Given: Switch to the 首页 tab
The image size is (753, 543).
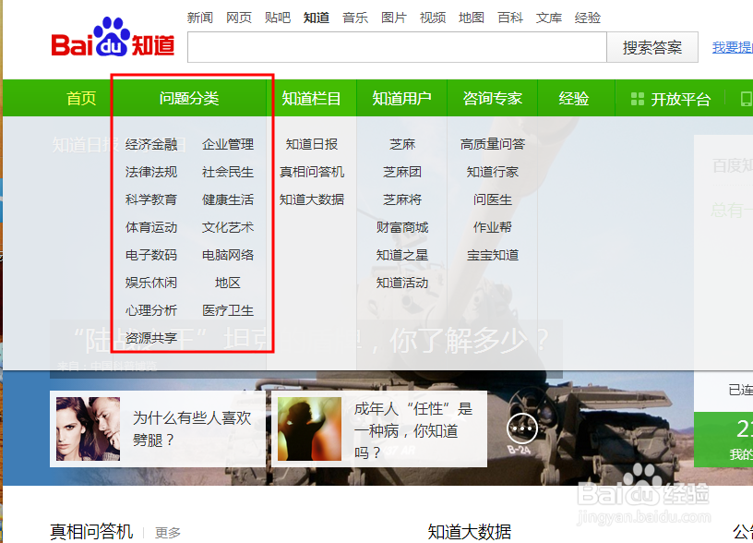Looking at the screenshot, I should point(80,97).
